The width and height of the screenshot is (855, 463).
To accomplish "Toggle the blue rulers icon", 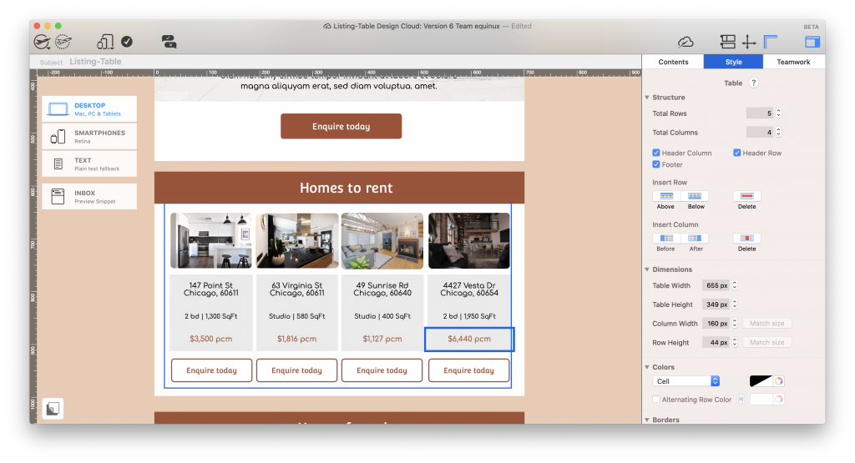I will tap(771, 42).
